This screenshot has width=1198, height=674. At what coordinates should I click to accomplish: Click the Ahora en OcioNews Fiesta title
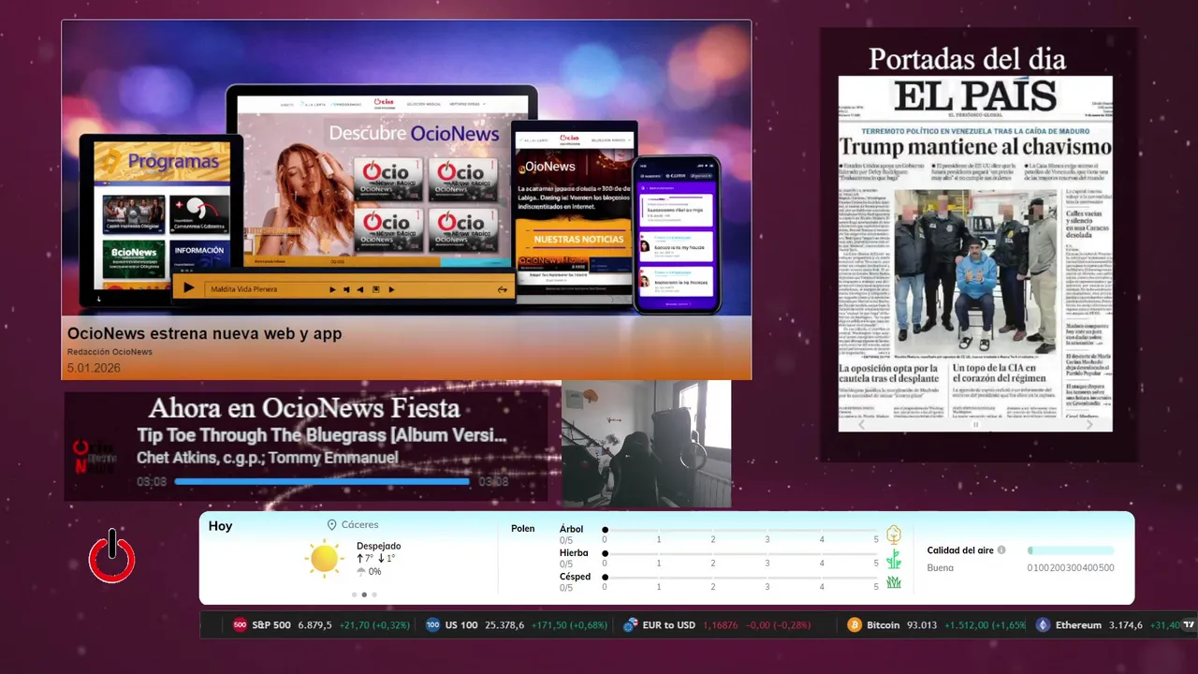[x=304, y=408]
